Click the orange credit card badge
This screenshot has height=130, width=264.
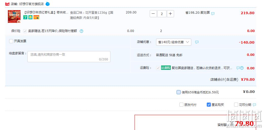pos(36,17)
